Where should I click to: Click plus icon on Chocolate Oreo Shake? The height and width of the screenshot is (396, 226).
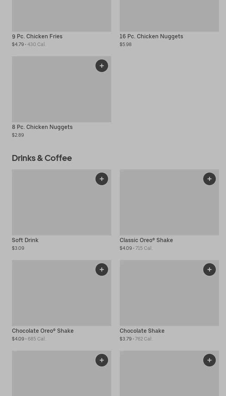[x=102, y=270]
